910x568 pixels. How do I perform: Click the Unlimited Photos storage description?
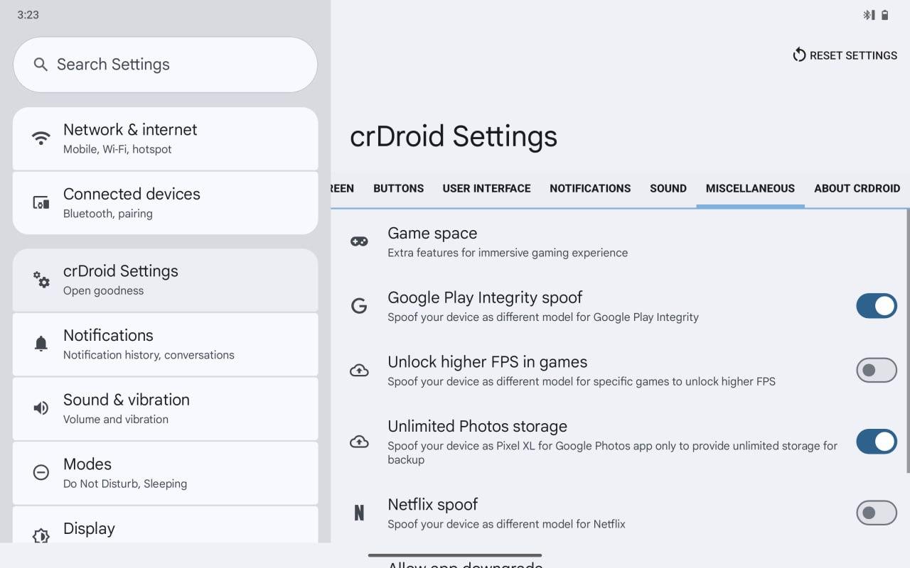click(612, 452)
